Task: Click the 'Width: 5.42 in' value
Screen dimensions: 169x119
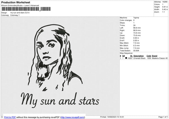Action: click(165, 10)
